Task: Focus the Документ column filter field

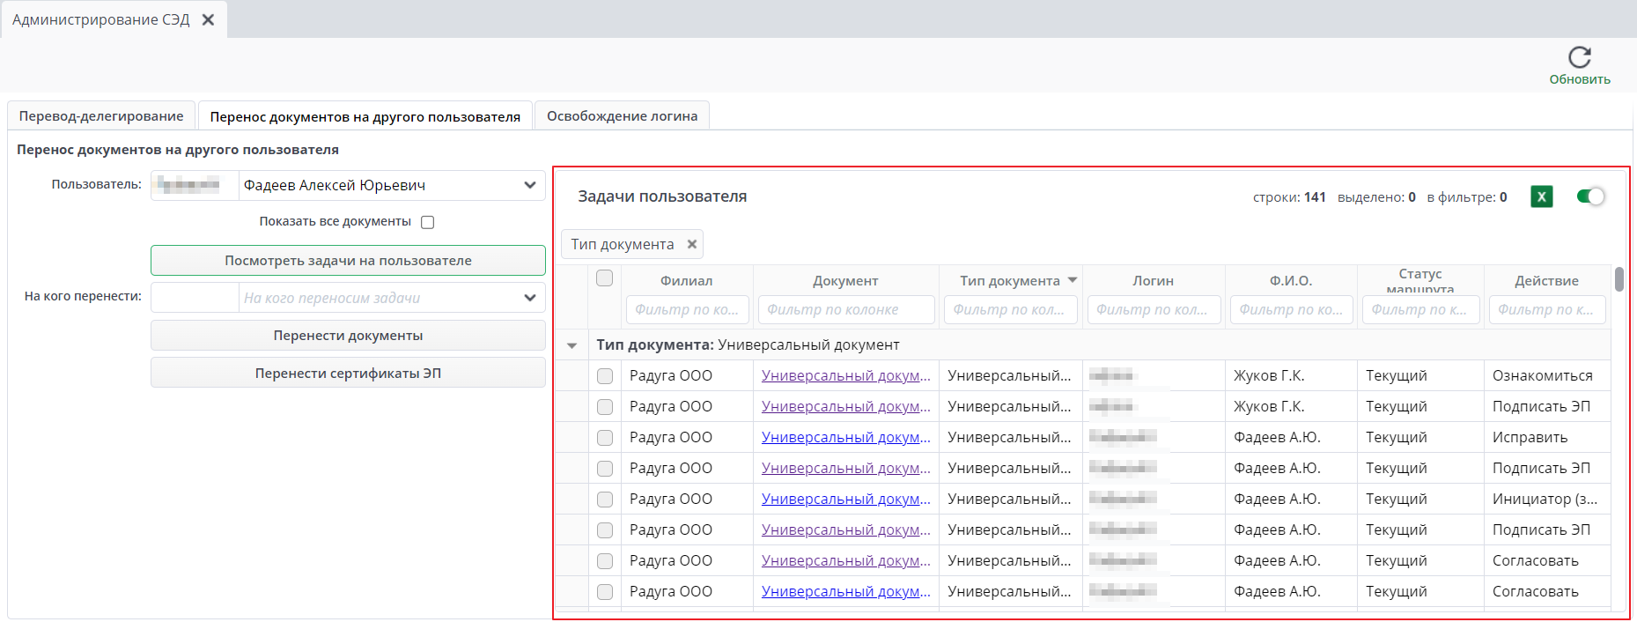Action: [845, 310]
